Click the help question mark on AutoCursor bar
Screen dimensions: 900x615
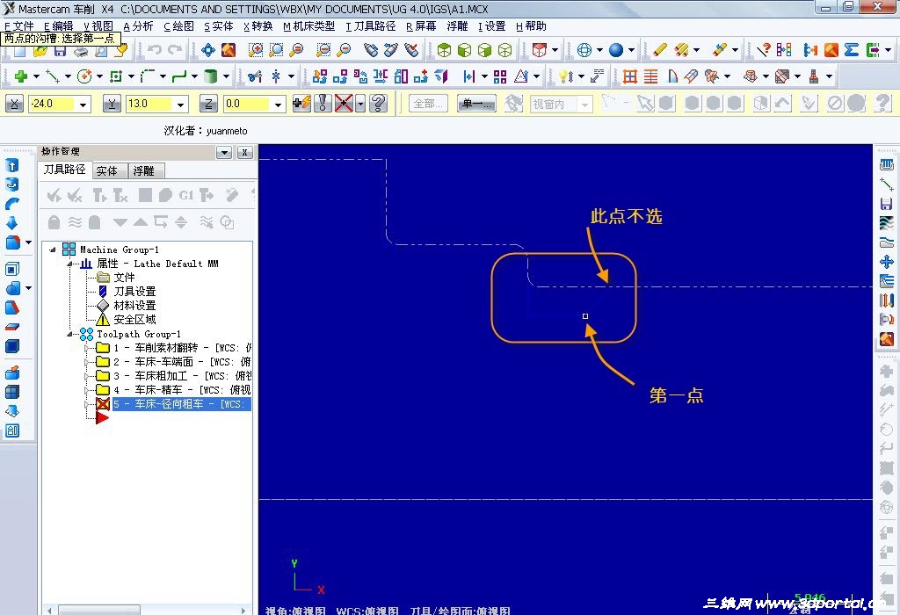(378, 104)
